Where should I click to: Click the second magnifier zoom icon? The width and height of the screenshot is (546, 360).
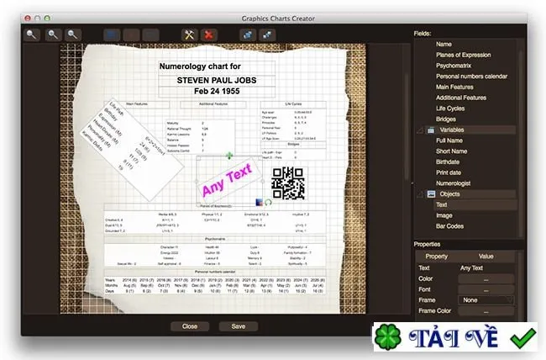pyautogui.click(x=53, y=34)
